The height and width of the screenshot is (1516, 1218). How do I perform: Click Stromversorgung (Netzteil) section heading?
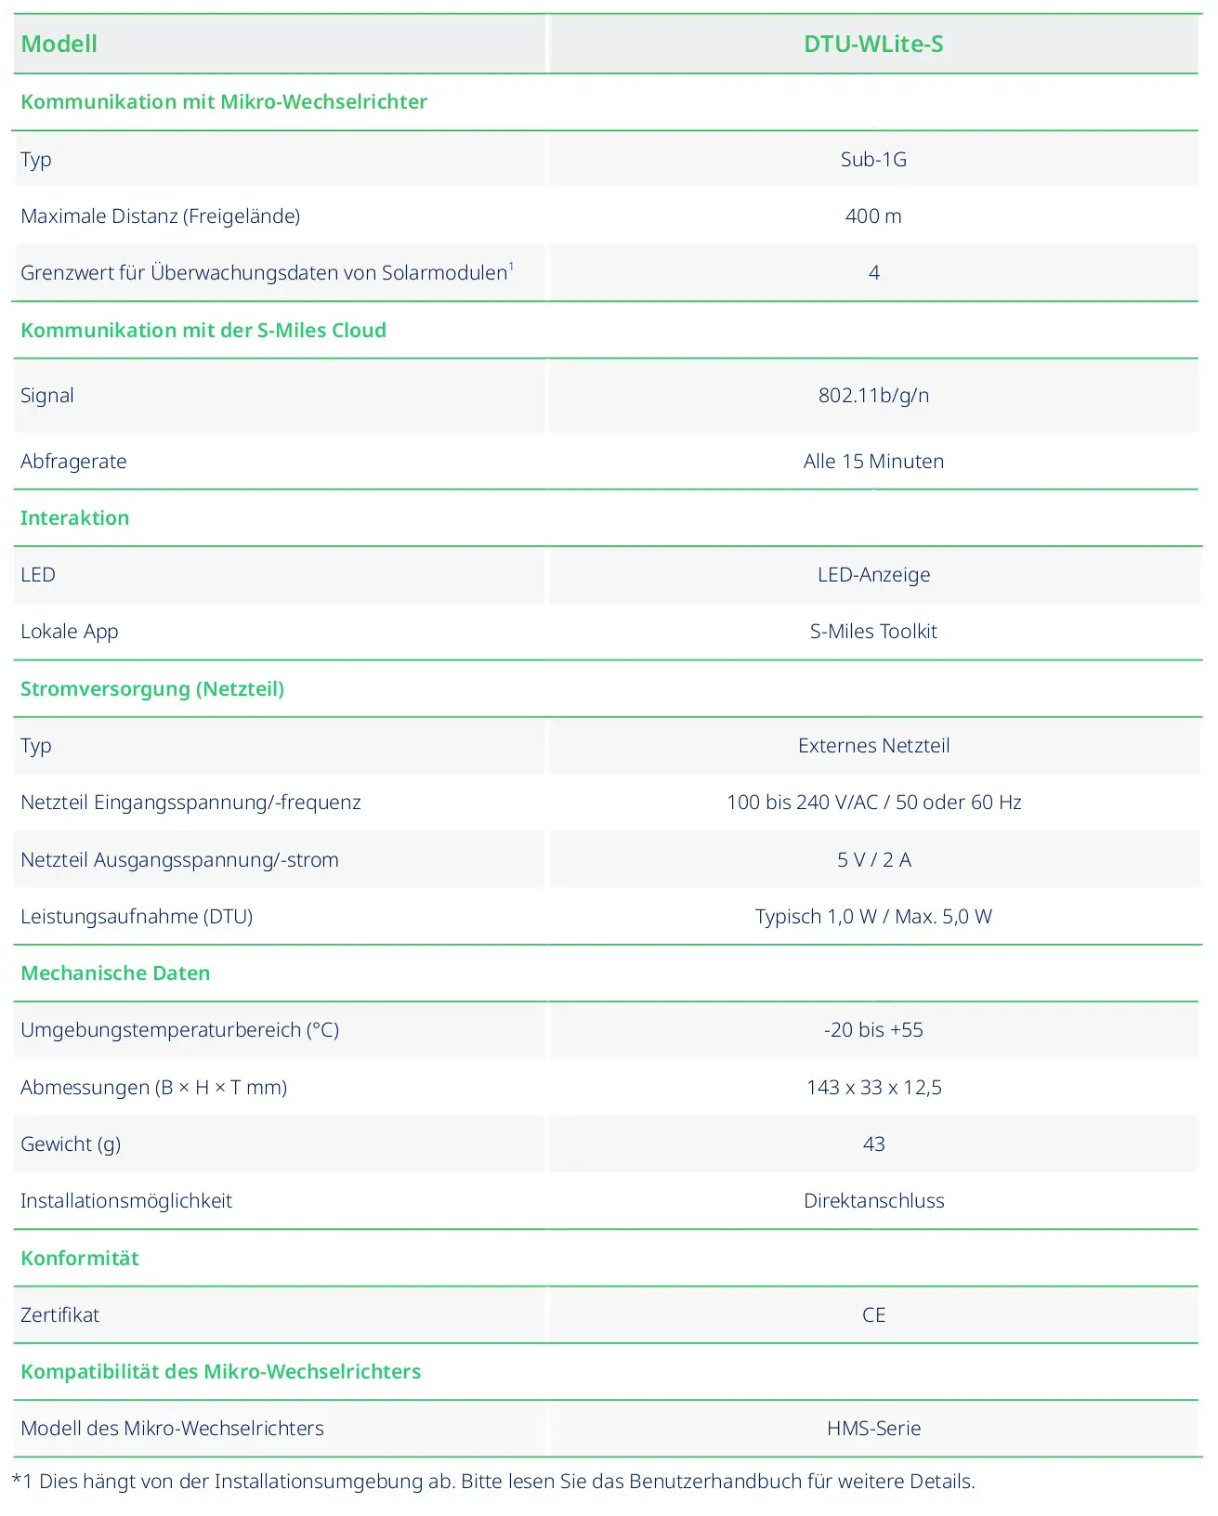(x=152, y=688)
